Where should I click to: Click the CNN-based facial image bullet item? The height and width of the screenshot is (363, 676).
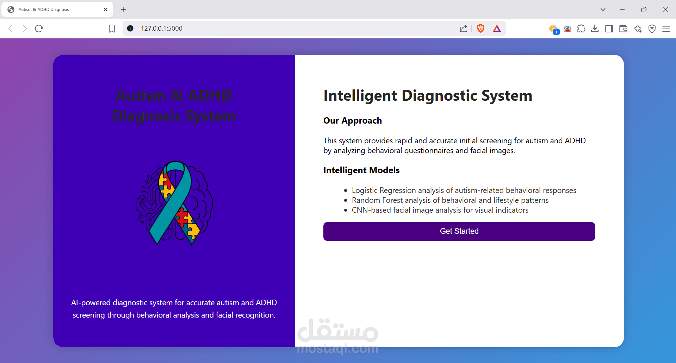[440, 210]
